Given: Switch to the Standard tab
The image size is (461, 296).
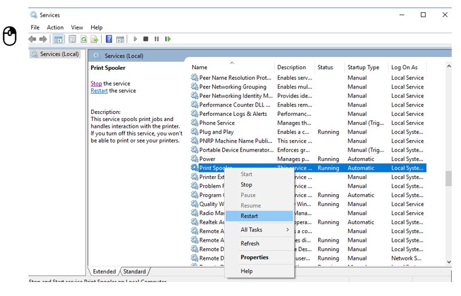Looking at the screenshot, I should point(134,272).
